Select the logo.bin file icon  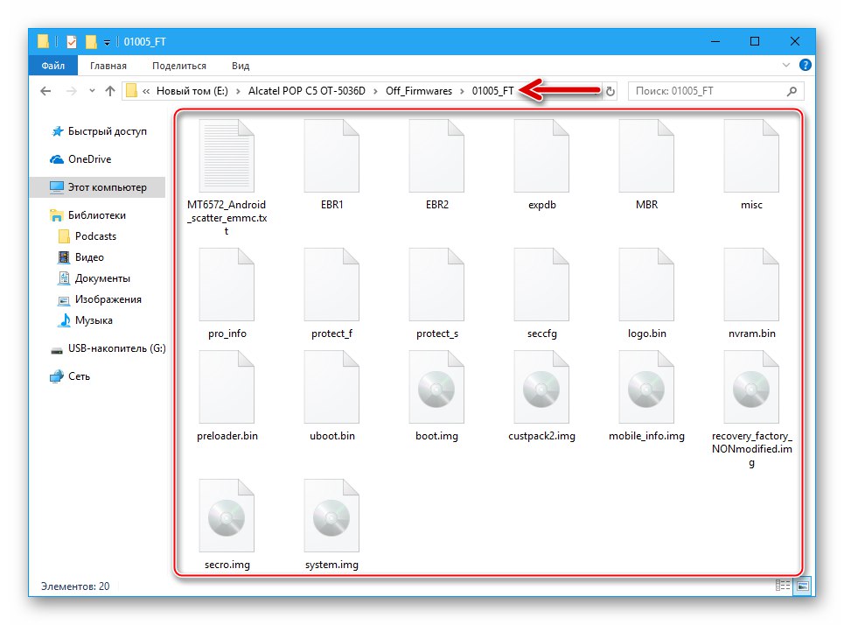coord(646,284)
